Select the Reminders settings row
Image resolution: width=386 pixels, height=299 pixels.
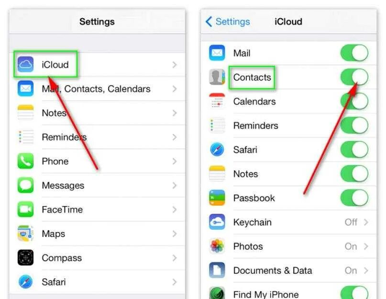[98, 137]
